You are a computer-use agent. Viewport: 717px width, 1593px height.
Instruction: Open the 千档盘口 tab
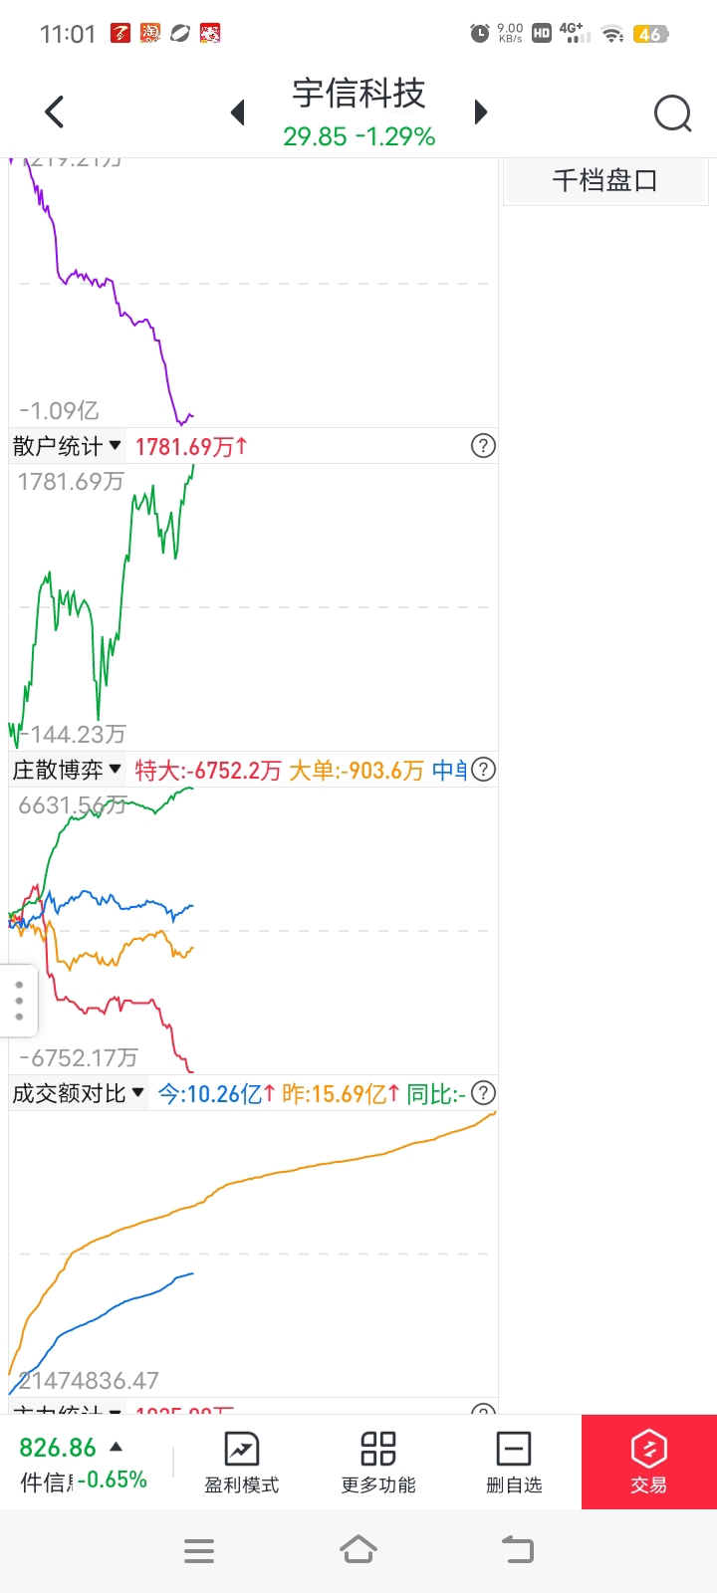pos(605,181)
